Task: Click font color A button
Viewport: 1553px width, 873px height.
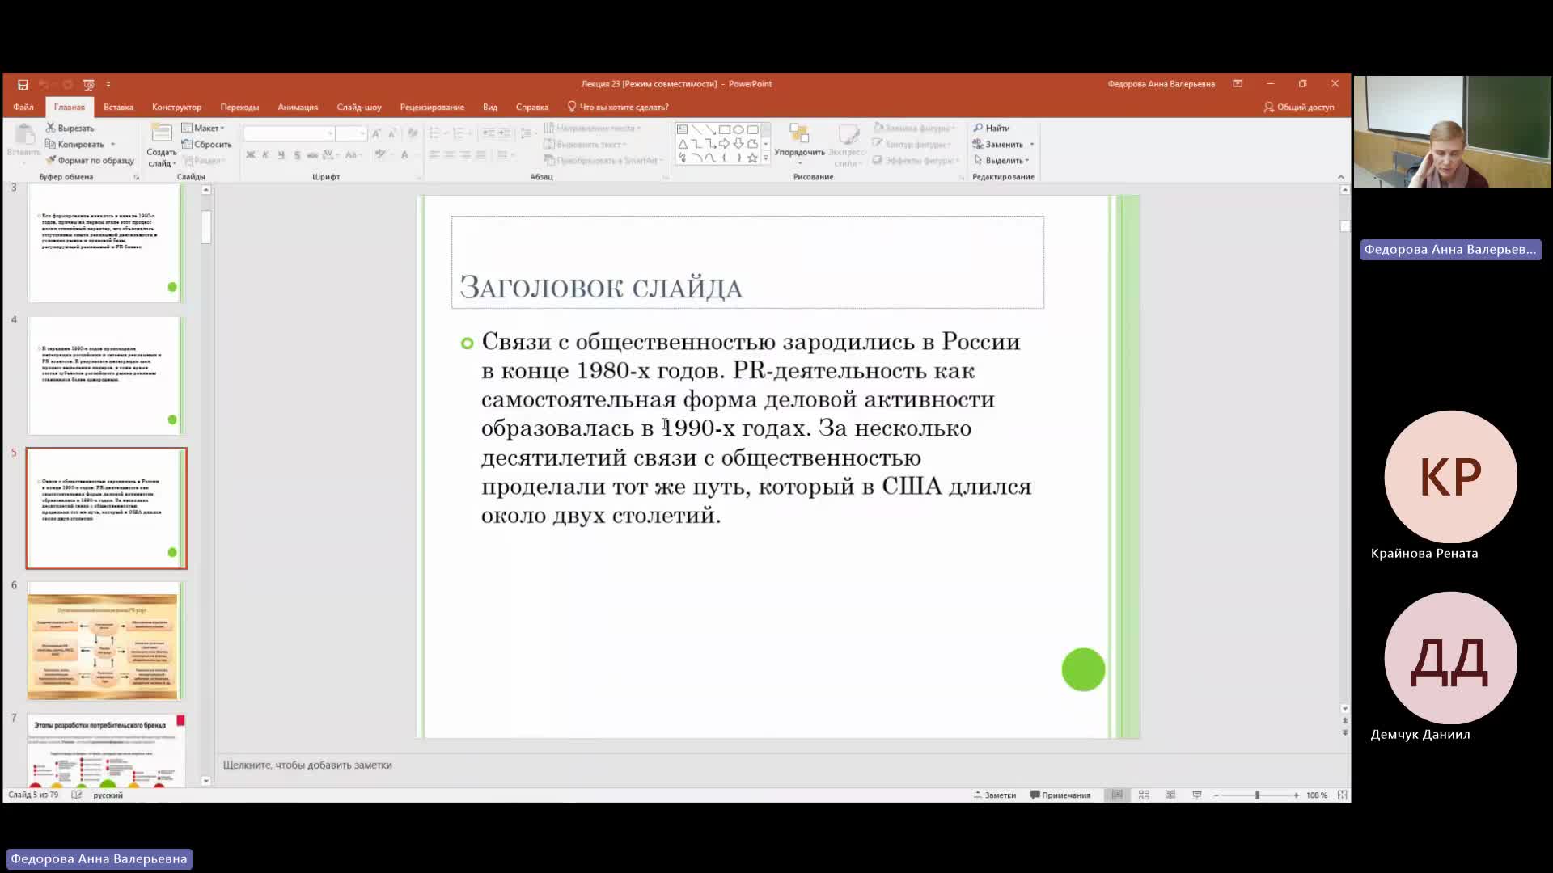Action: [404, 154]
